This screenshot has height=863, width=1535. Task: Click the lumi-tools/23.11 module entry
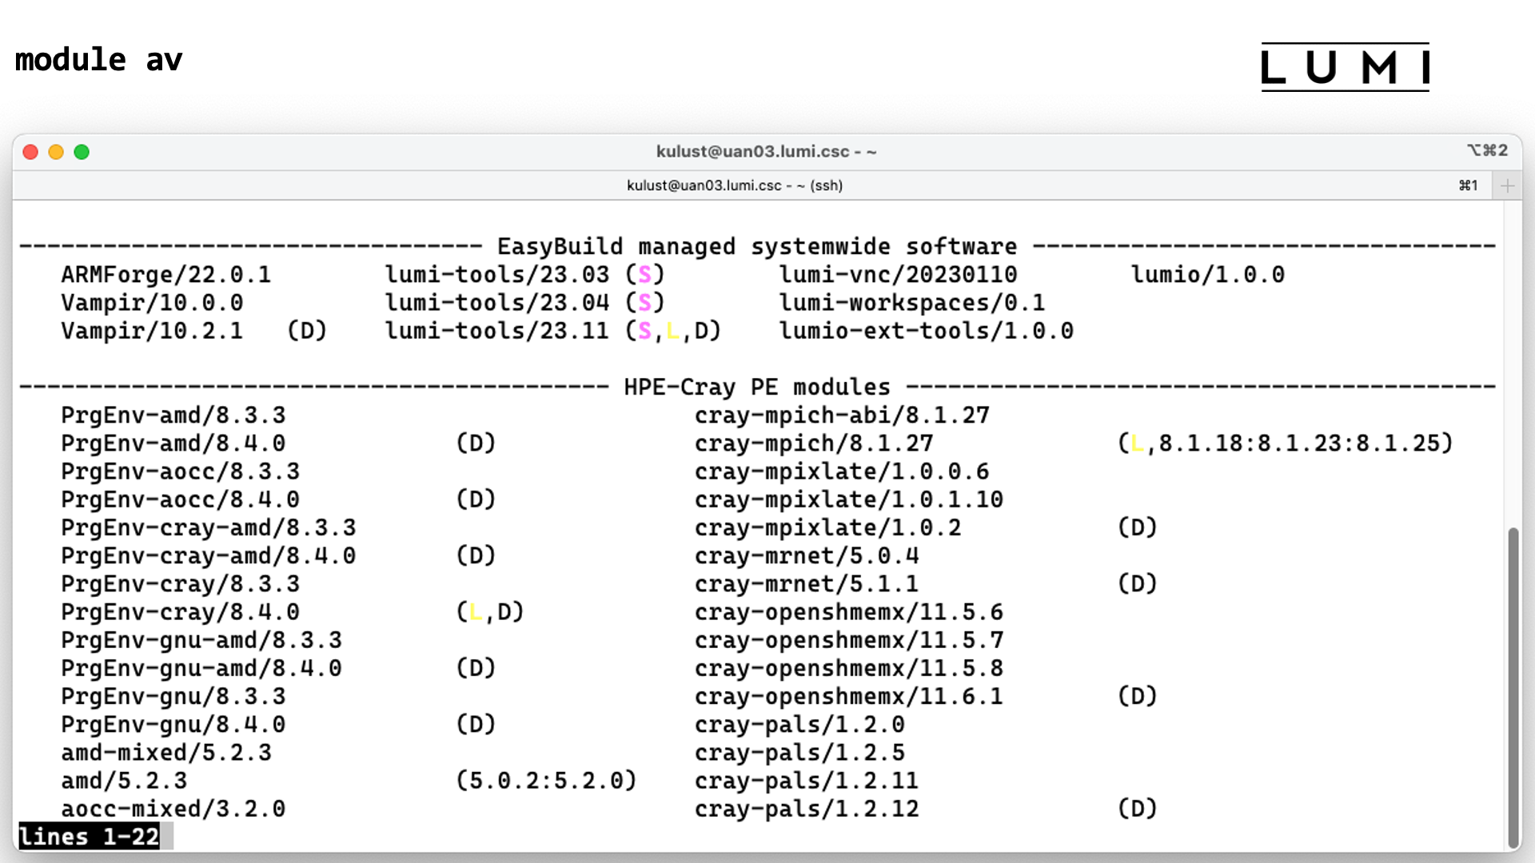pos(496,331)
